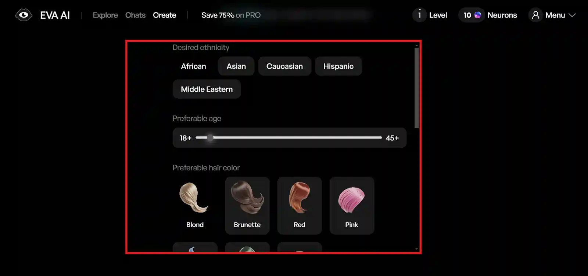
Task: Choose Brunette hair color
Action: tap(247, 206)
